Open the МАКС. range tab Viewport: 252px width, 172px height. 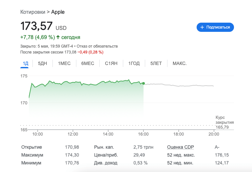[x=180, y=63]
